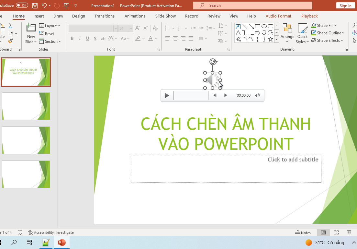Click the Reset slide button
This screenshot has width=357, height=249.
pos(47,33)
